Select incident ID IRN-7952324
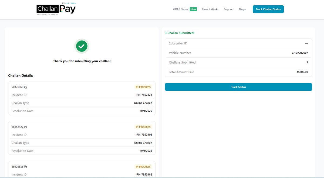The height and width of the screenshot is (178, 324). coord(144,95)
